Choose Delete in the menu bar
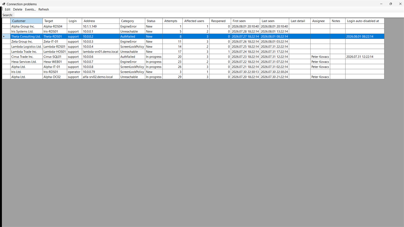 tap(18, 9)
